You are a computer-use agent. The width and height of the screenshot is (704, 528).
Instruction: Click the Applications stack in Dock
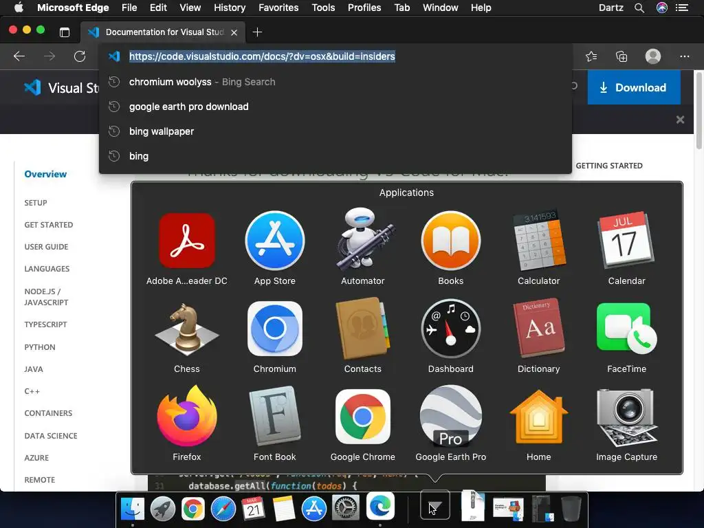(434, 506)
